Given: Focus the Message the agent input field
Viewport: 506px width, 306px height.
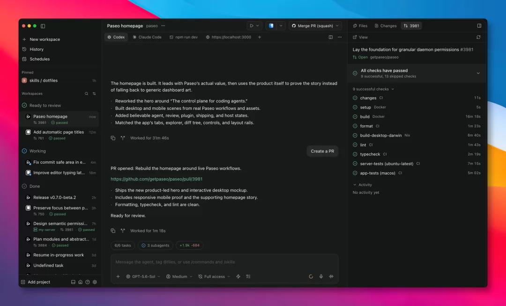Looking at the screenshot, I should (x=224, y=262).
